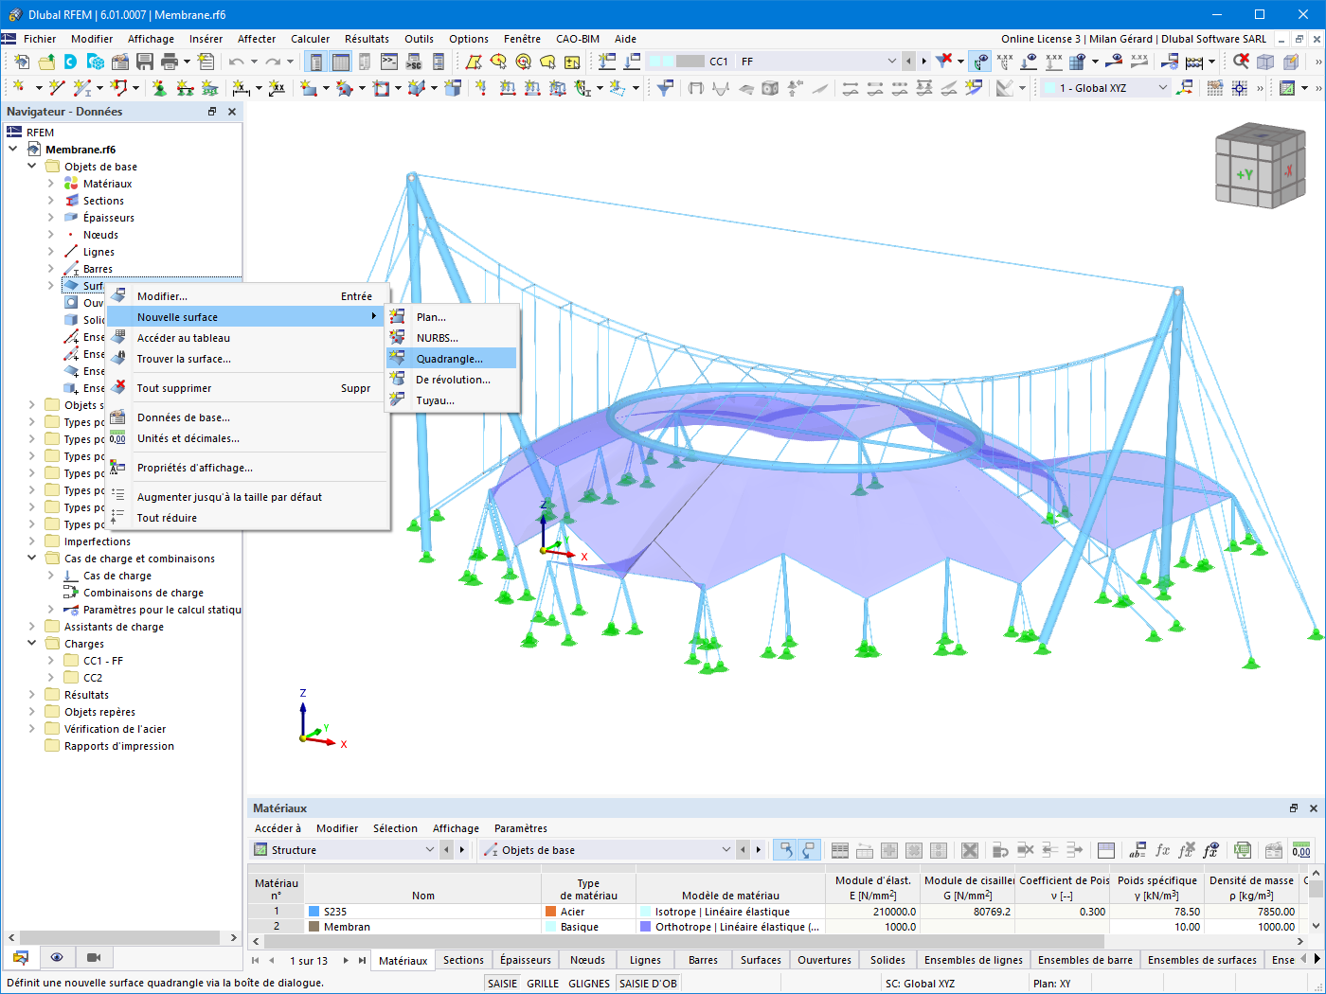The width and height of the screenshot is (1326, 994).
Task: Click Tout supprimer in context menu
Action: pyautogui.click(x=247, y=388)
